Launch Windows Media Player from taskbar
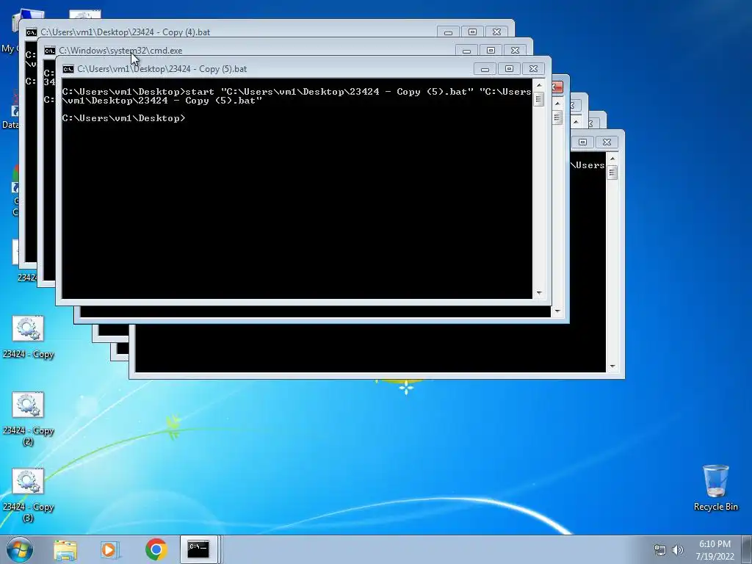The height and width of the screenshot is (564, 752). (x=110, y=550)
